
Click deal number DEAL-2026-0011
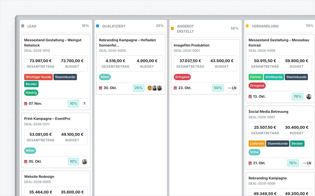37,124
